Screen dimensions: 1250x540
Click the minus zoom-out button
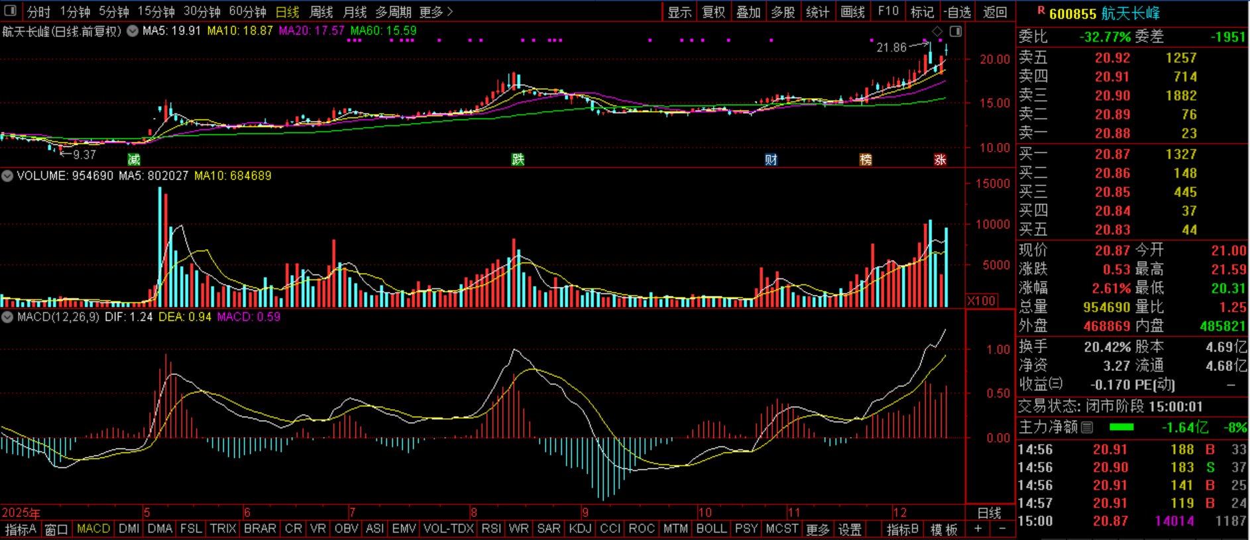(x=1002, y=529)
